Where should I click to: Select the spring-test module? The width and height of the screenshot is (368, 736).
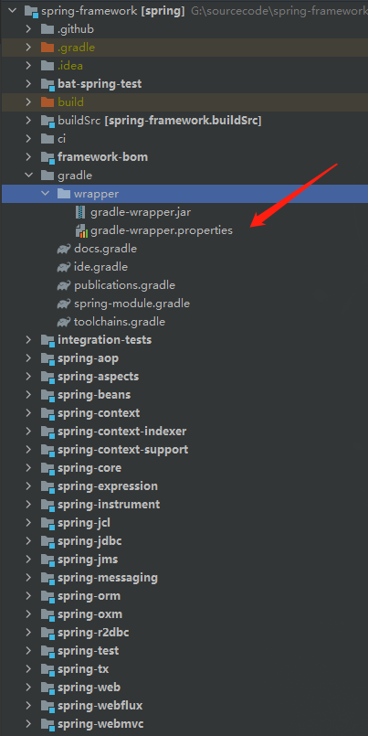click(x=89, y=651)
